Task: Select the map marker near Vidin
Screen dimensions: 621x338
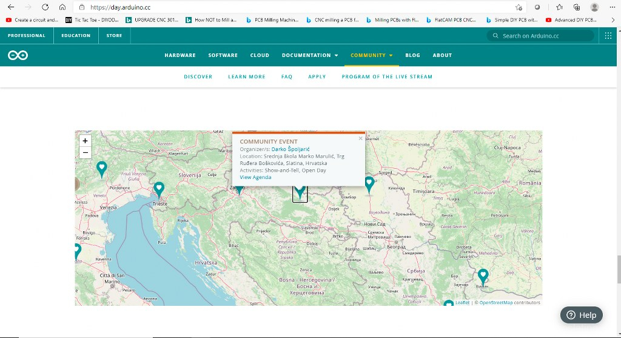Action: point(483,277)
